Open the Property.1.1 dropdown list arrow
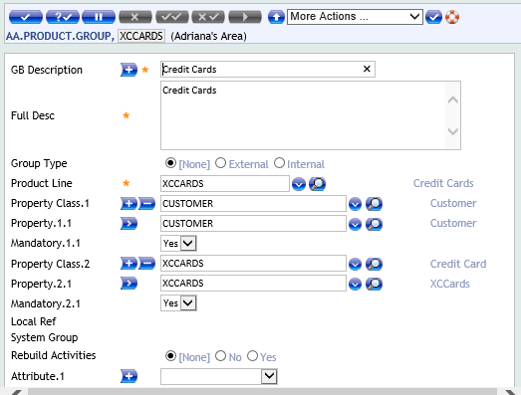 tap(356, 224)
